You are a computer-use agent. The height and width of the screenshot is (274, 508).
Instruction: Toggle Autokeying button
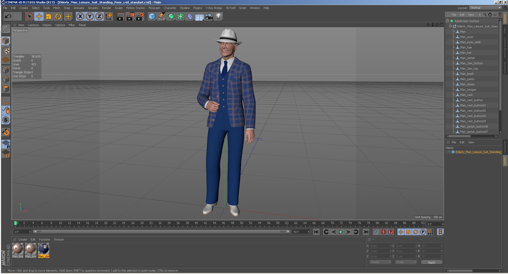pos(383,232)
